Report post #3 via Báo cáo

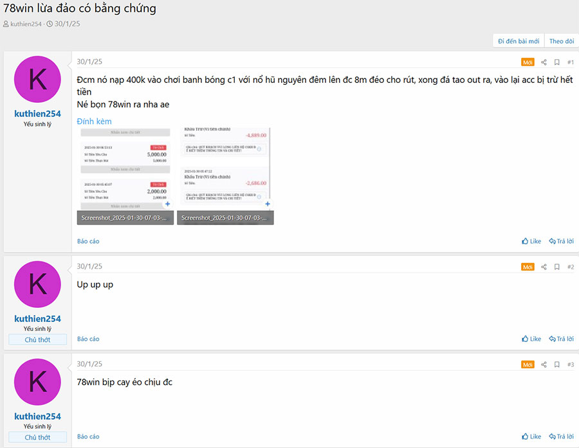pyautogui.click(x=88, y=436)
